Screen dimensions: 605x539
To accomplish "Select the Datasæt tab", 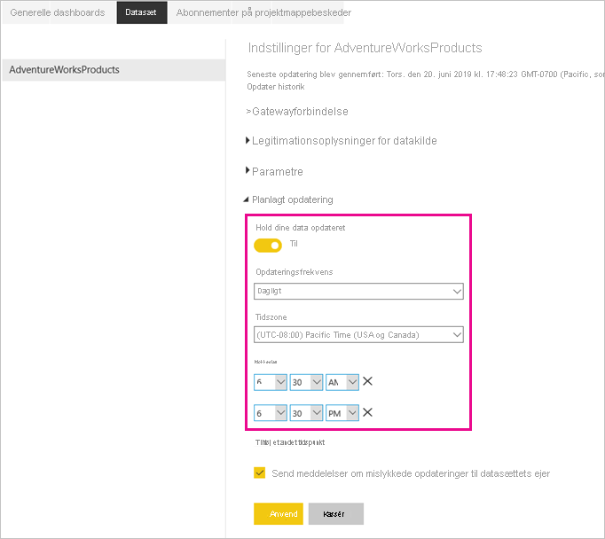I will (141, 13).
